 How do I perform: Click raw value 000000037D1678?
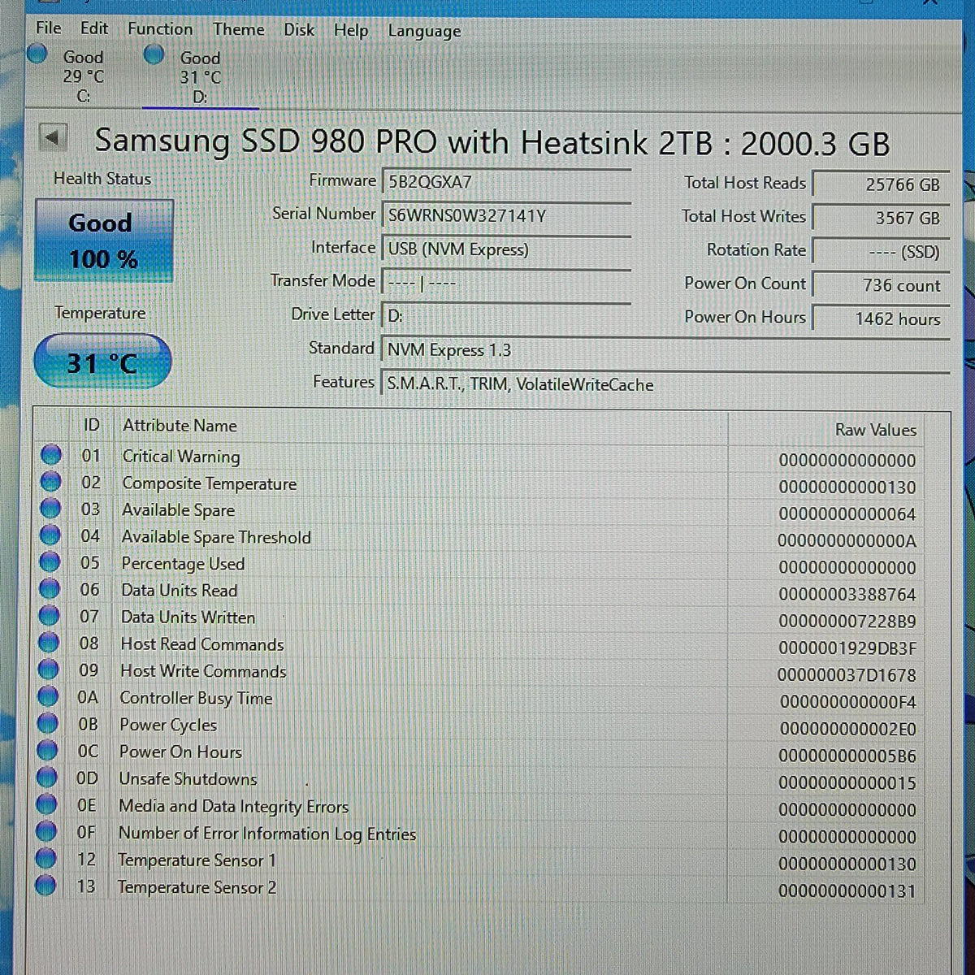[847, 675]
